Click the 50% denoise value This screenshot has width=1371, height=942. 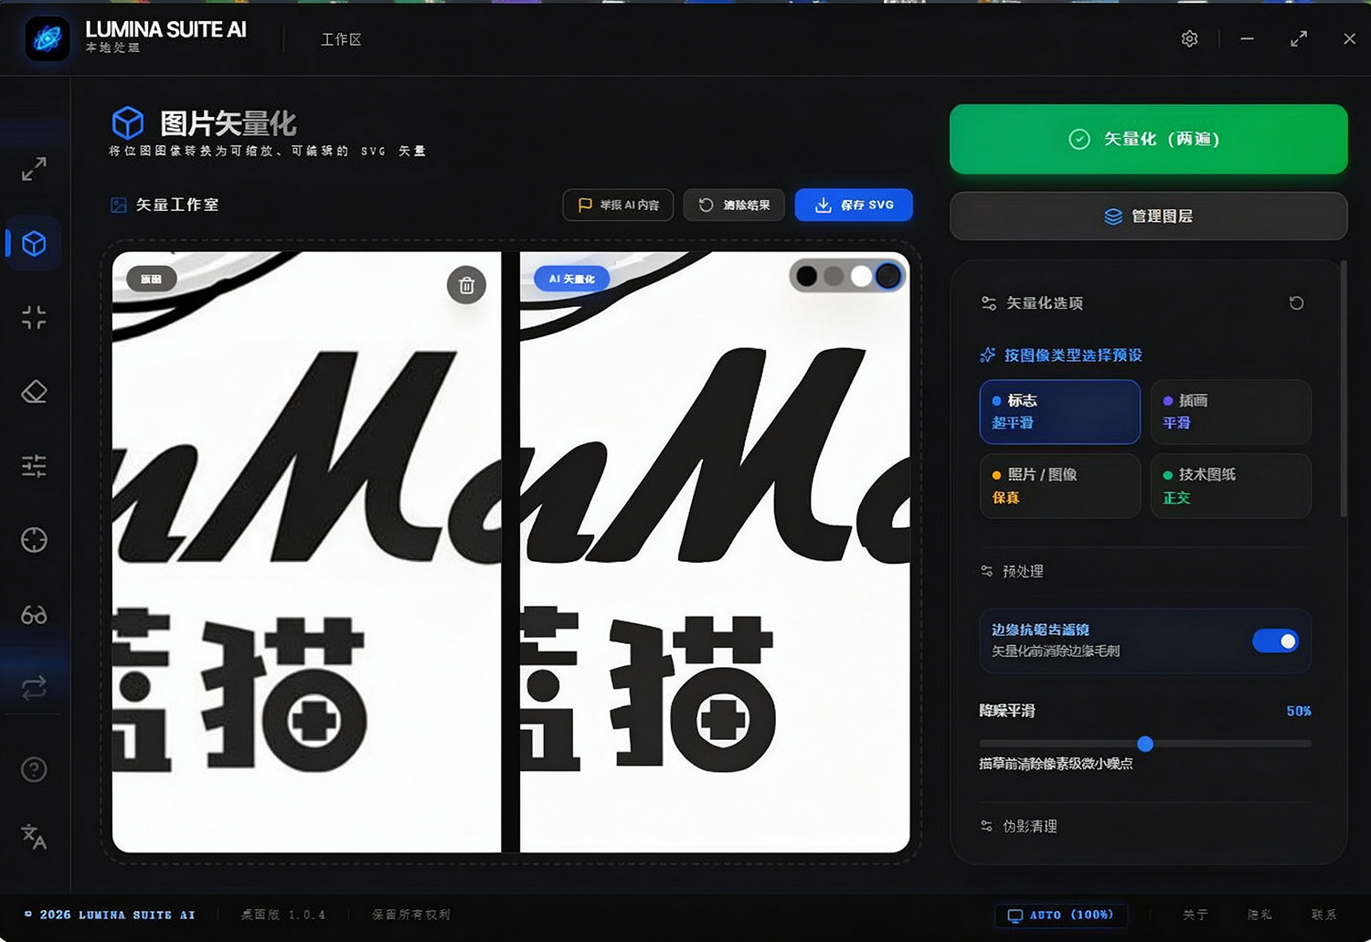tap(1299, 711)
